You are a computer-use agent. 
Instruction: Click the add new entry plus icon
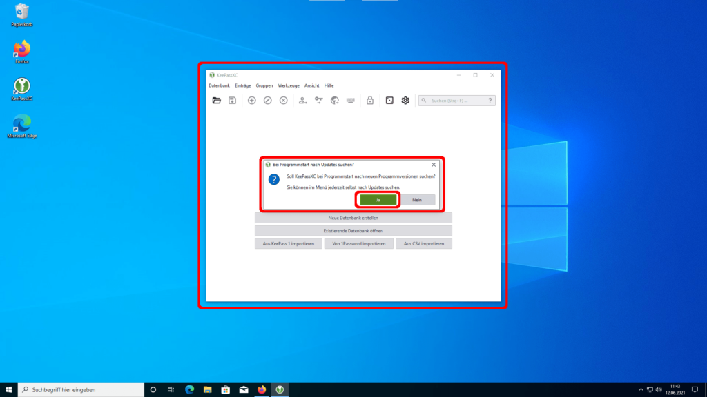(x=251, y=101)
